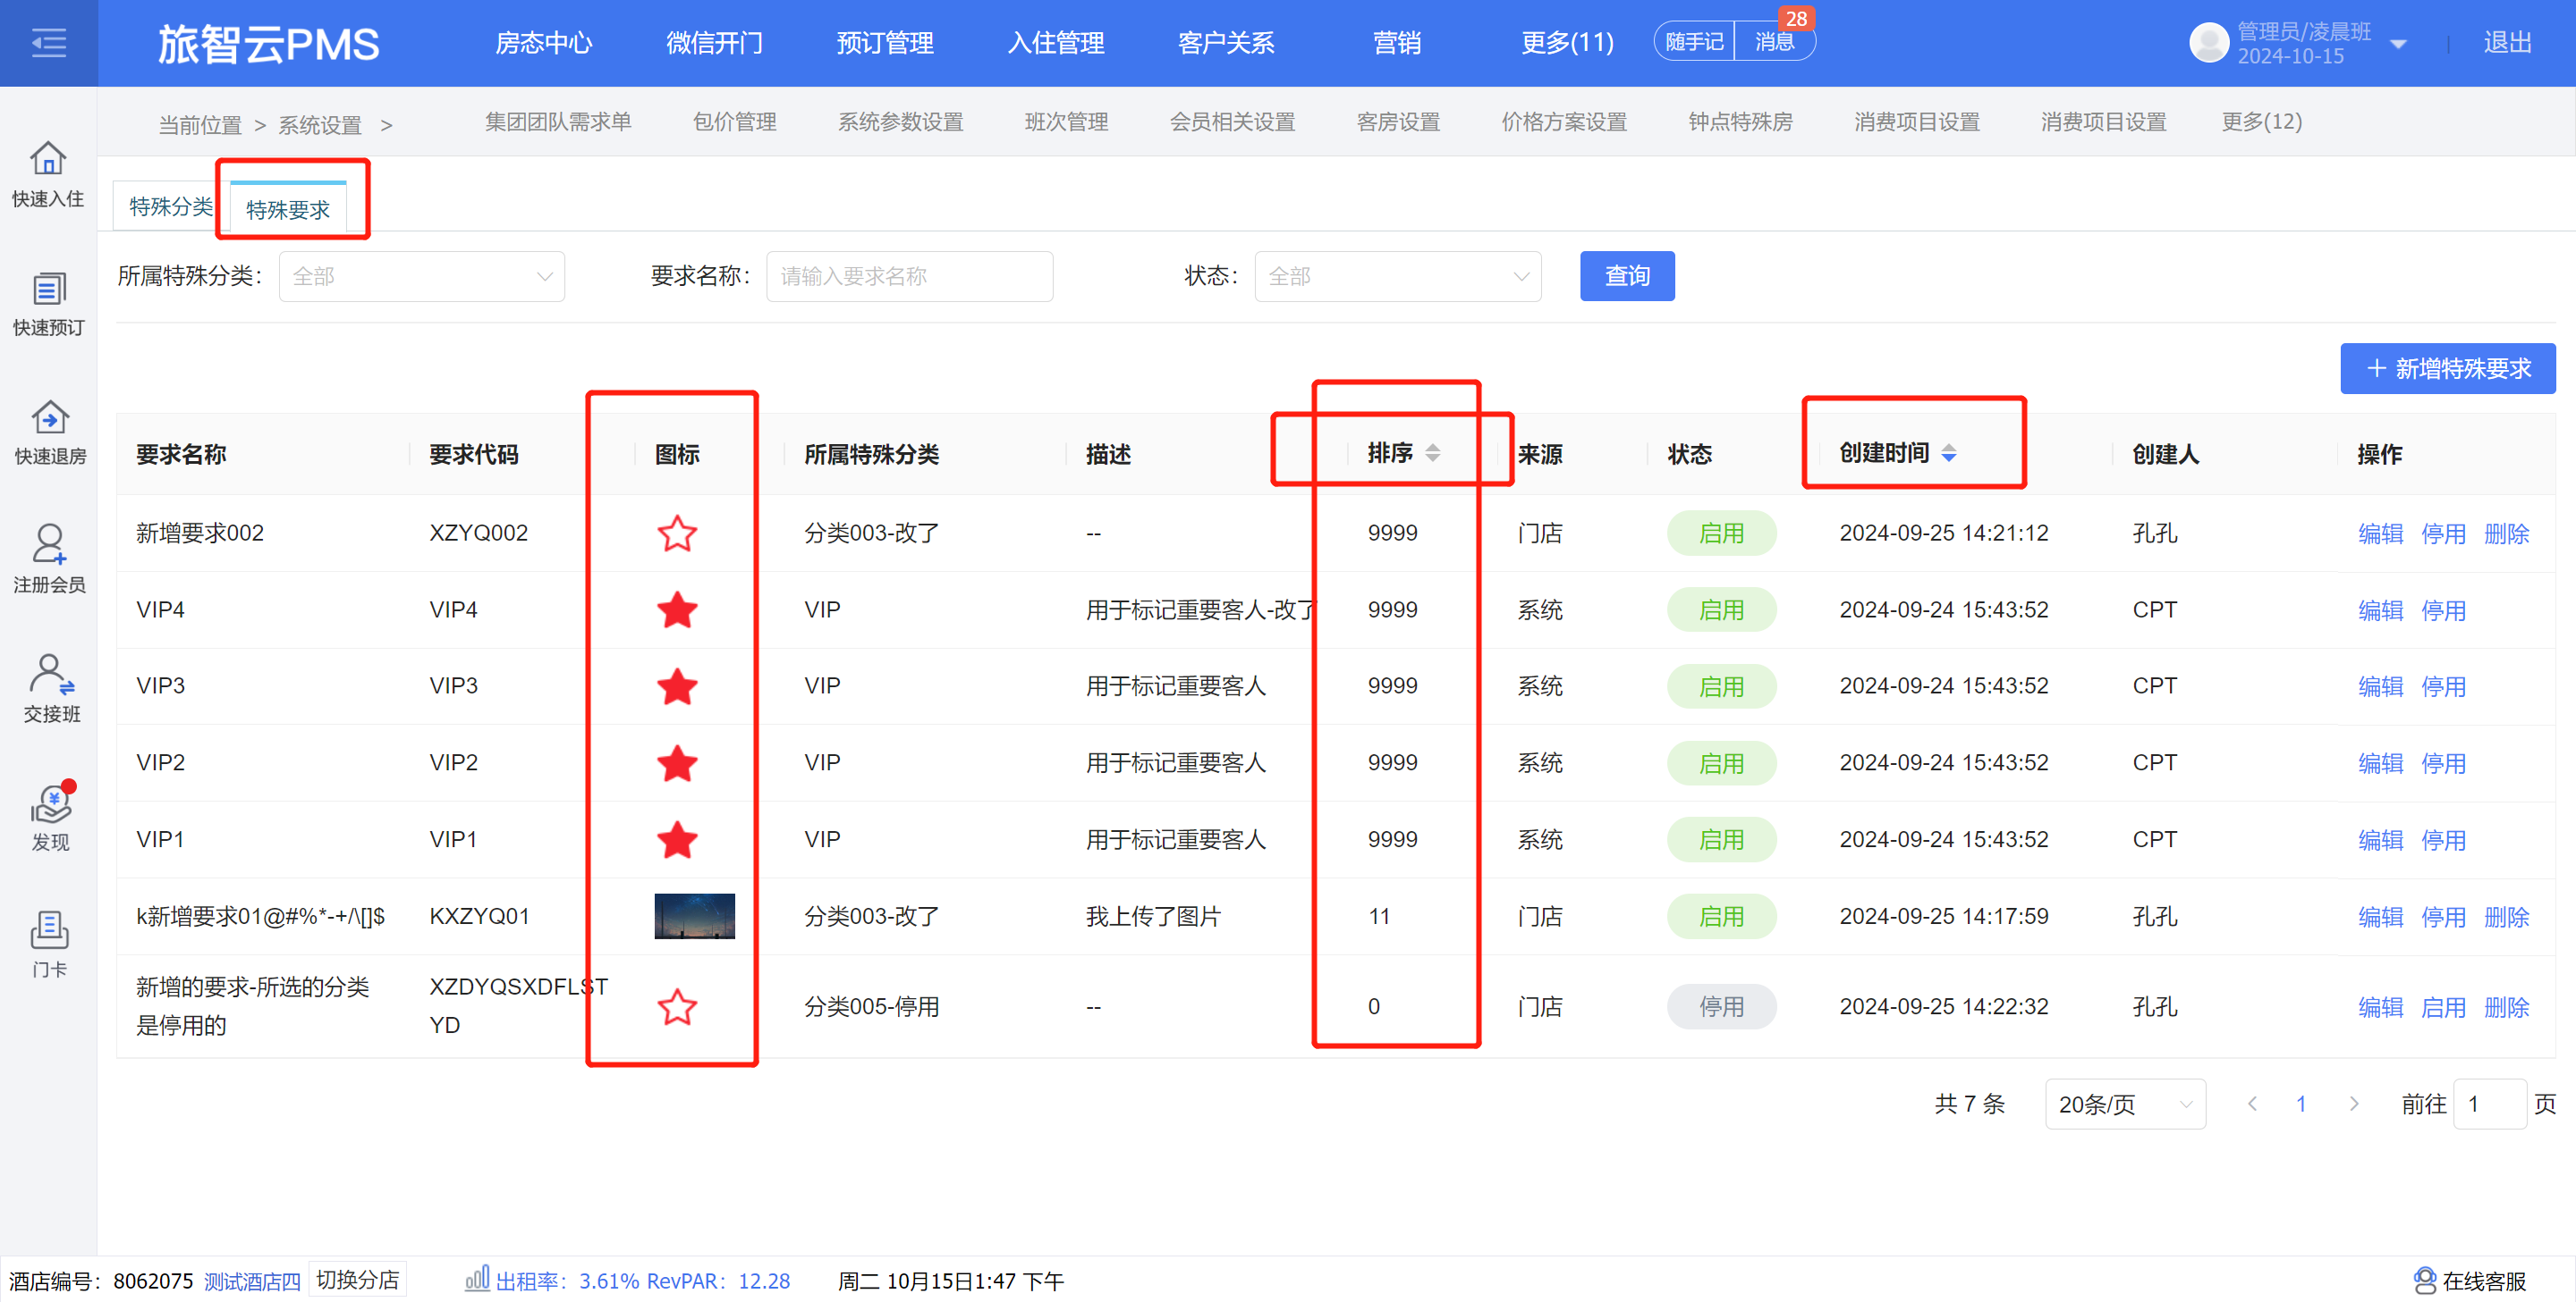Screen dimensions: 2576x1302
Task: Click the occupancy bar chart icon in status bar
Action: (477, 1278)
